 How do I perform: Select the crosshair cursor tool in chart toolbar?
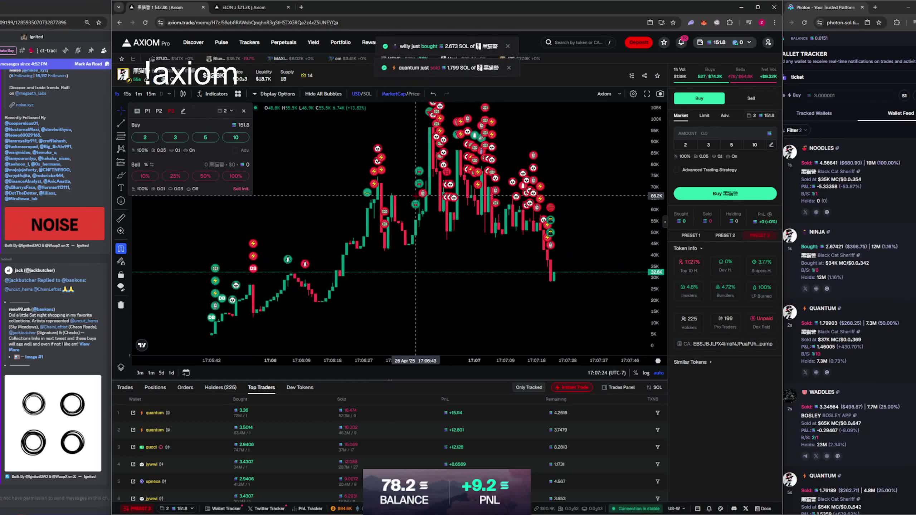[121, 111]
